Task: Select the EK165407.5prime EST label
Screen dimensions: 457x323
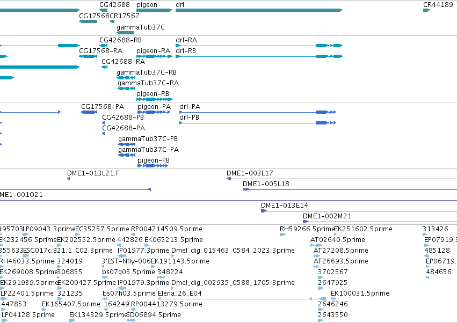Action: (x=71, y=304)
